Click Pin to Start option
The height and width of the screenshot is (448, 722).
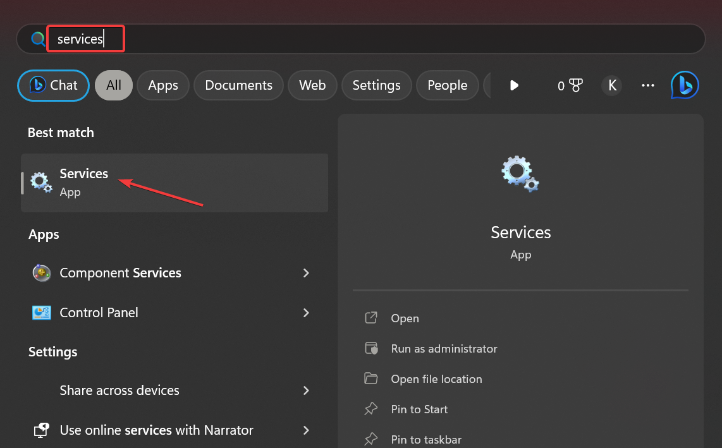(419, 409)
